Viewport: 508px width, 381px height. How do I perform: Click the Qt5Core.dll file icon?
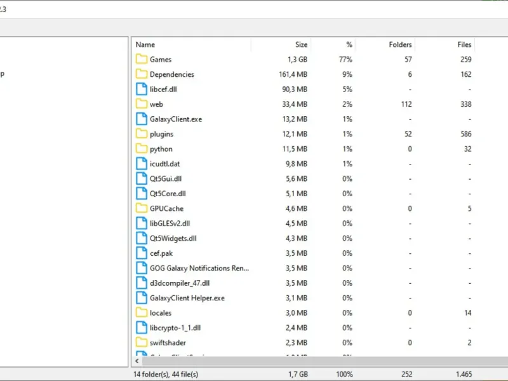[x=141, y=194]
